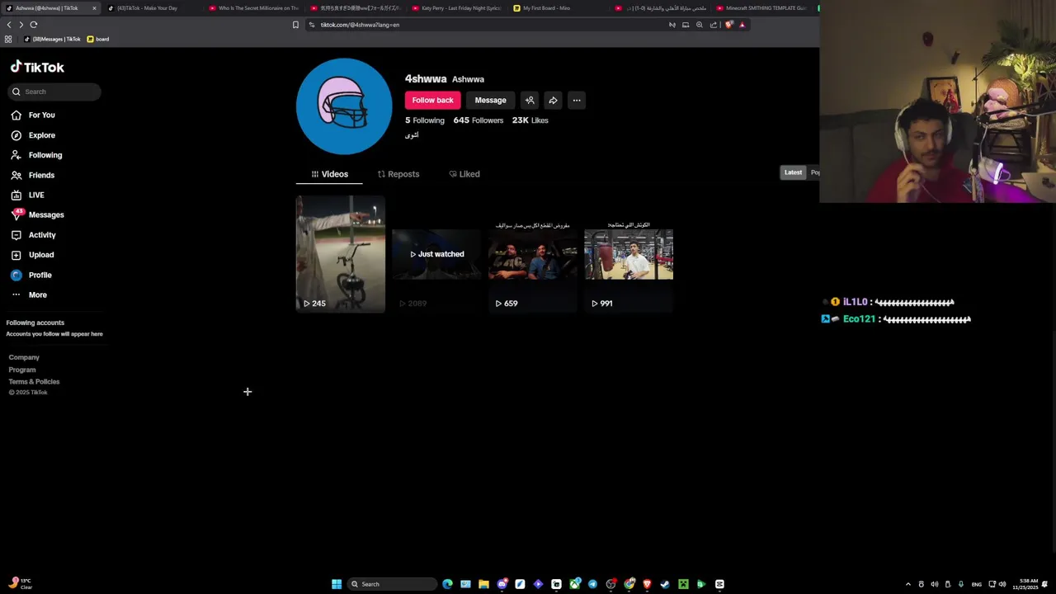The image size is (1056, 594).
Task: Open Steam from the taskbar
Action: pos(665,584)
